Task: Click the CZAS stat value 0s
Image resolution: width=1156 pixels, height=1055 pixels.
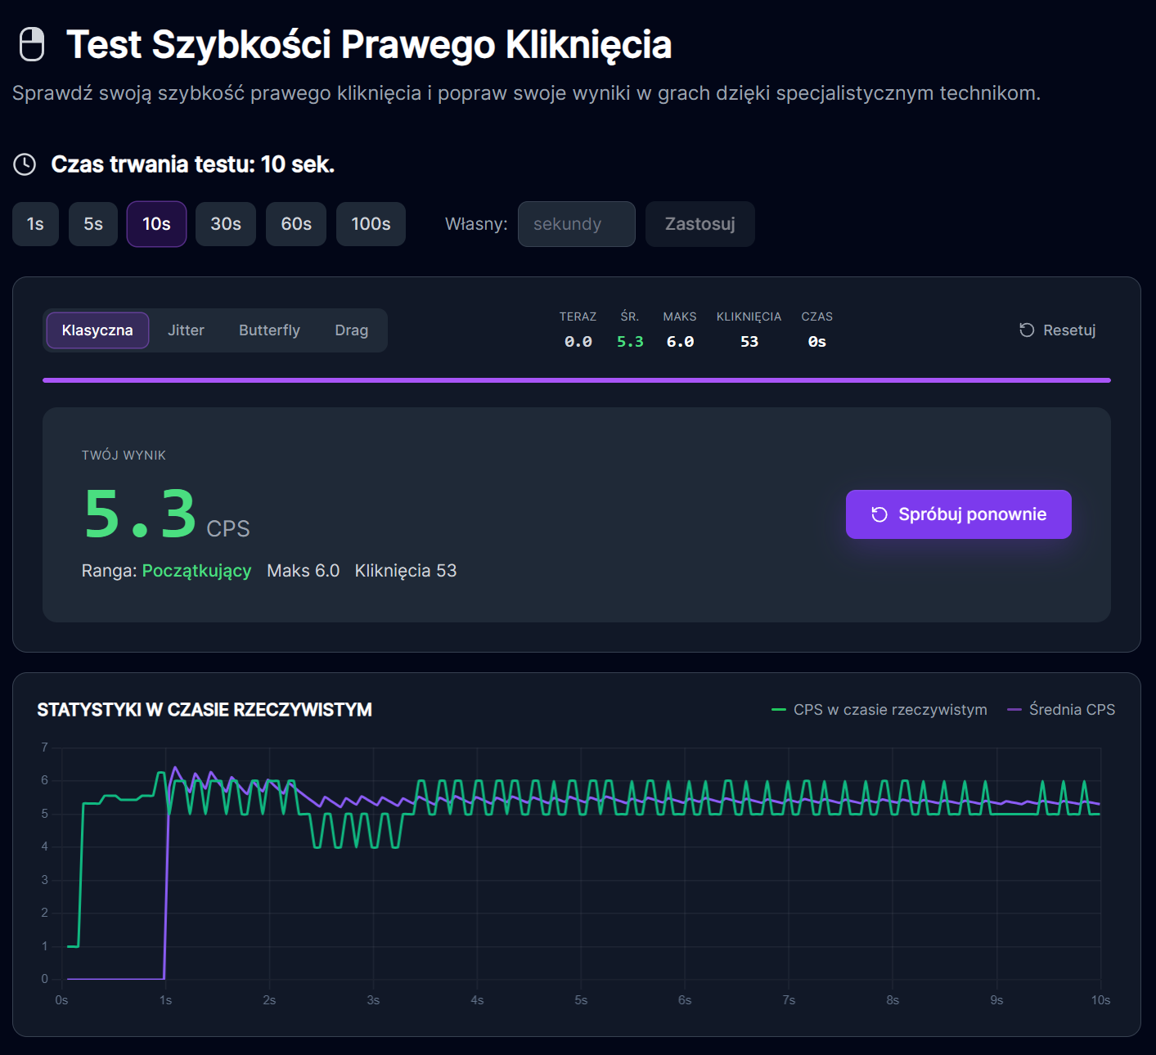Action: 817,342
